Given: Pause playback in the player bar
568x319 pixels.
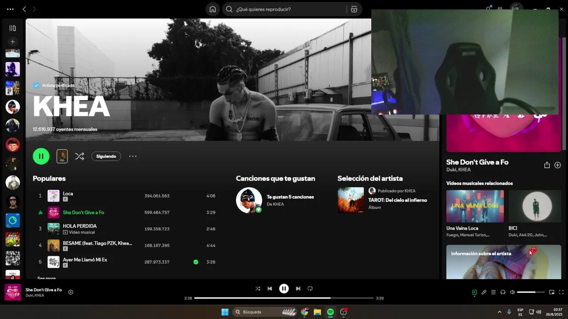Looking at the screenshot, I should tap(284, 288).
